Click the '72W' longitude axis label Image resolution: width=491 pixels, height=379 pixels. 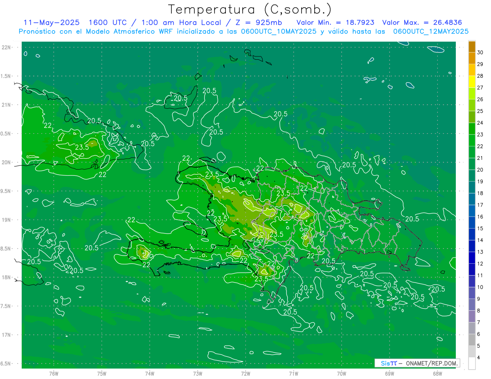coord(245,373)
